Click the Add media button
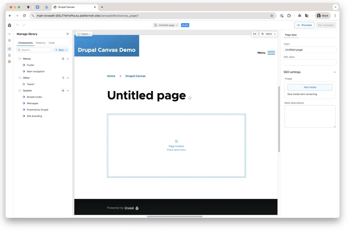This screenshot has width=351, height=231. point(310,87)
